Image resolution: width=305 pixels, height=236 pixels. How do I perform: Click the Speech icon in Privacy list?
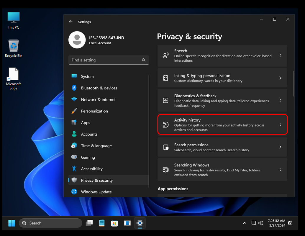tap(165, 56)
